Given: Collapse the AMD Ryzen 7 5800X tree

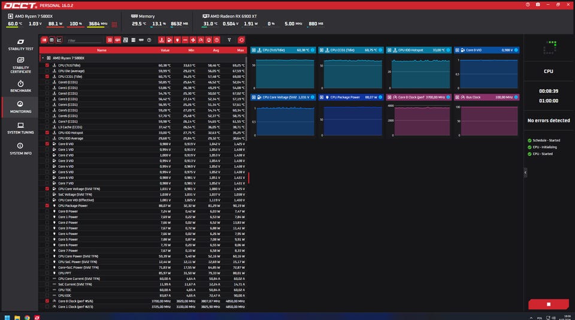Looking at the screenshot, I should point(43,58).
